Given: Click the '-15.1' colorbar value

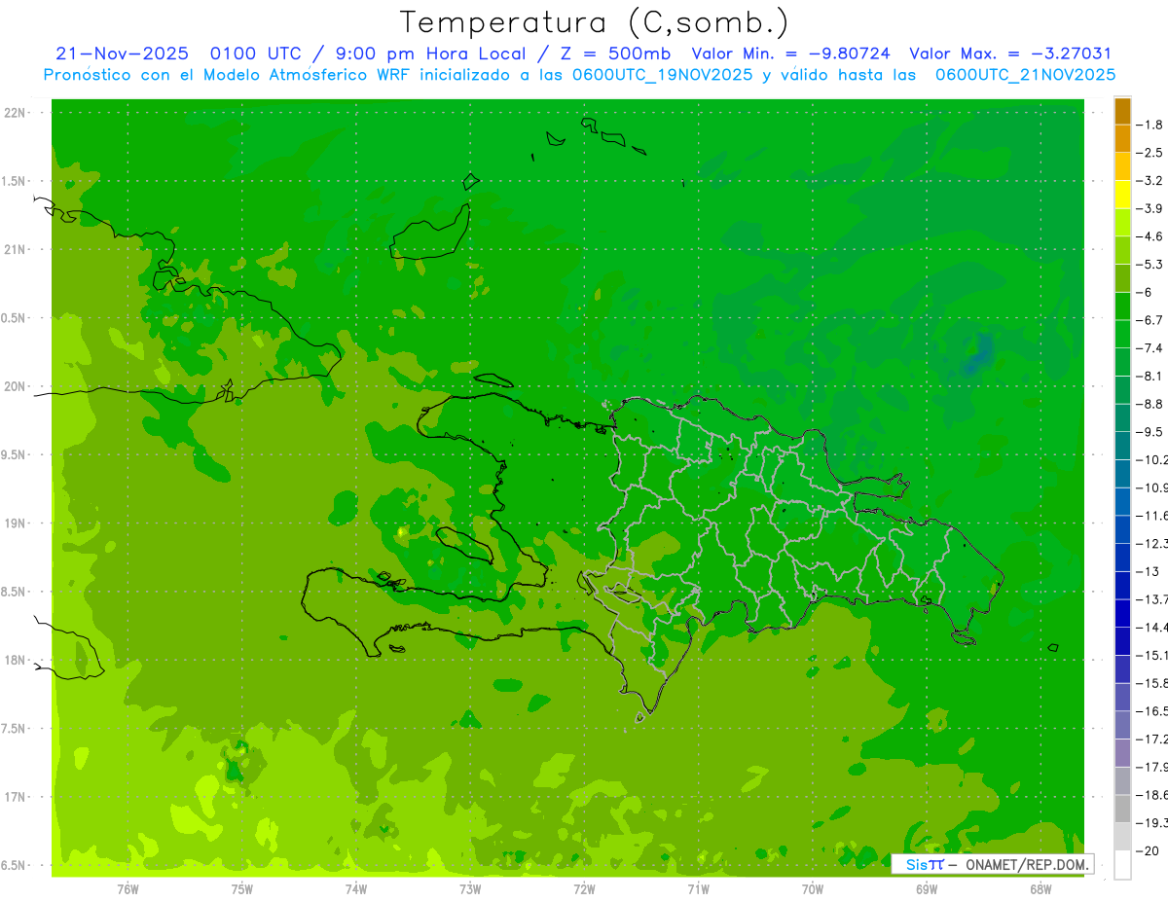Looking at the screenshot, I should (1153, 655).
